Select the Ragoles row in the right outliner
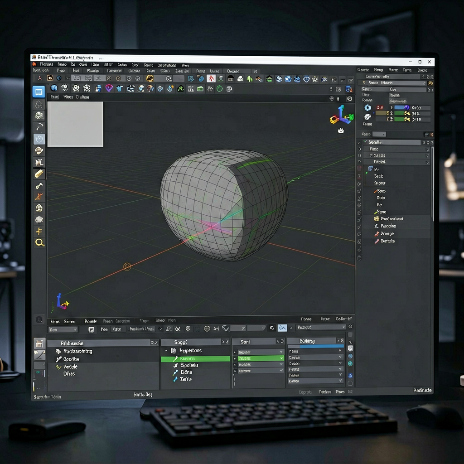 coord(388,226)
